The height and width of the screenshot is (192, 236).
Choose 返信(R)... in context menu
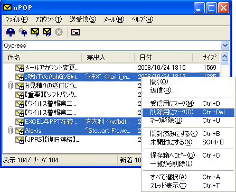(x=188, y=90)
